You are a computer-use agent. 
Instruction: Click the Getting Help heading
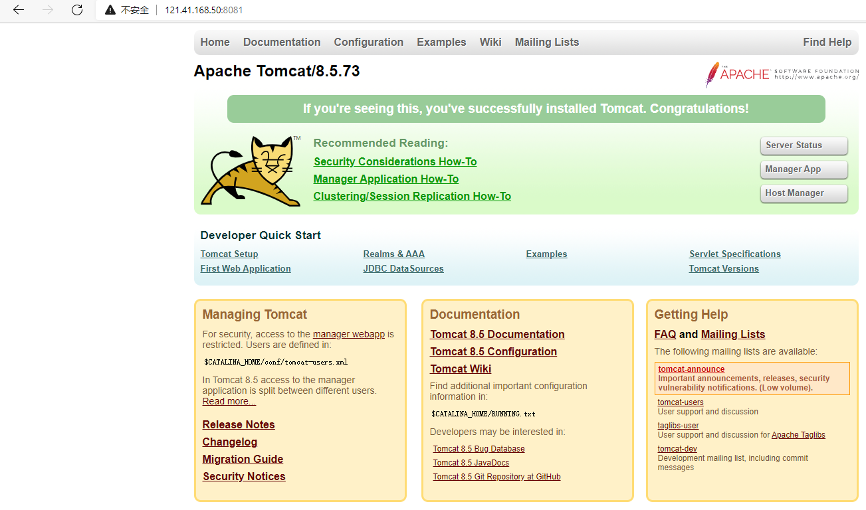click(691, 315)
